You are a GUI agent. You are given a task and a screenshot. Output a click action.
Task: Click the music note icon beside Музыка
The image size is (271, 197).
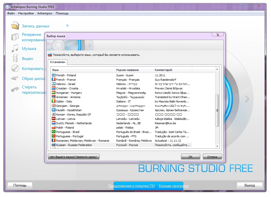pyautogui.click(x=15, y=48)
